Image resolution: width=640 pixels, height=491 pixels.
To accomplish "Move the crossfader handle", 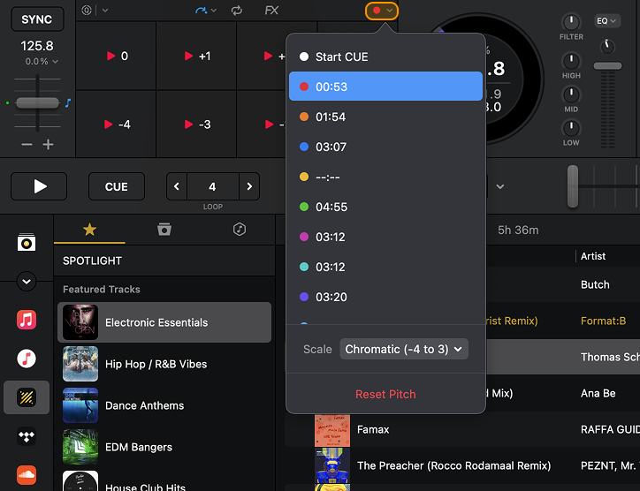I will [x=573, y=186].
